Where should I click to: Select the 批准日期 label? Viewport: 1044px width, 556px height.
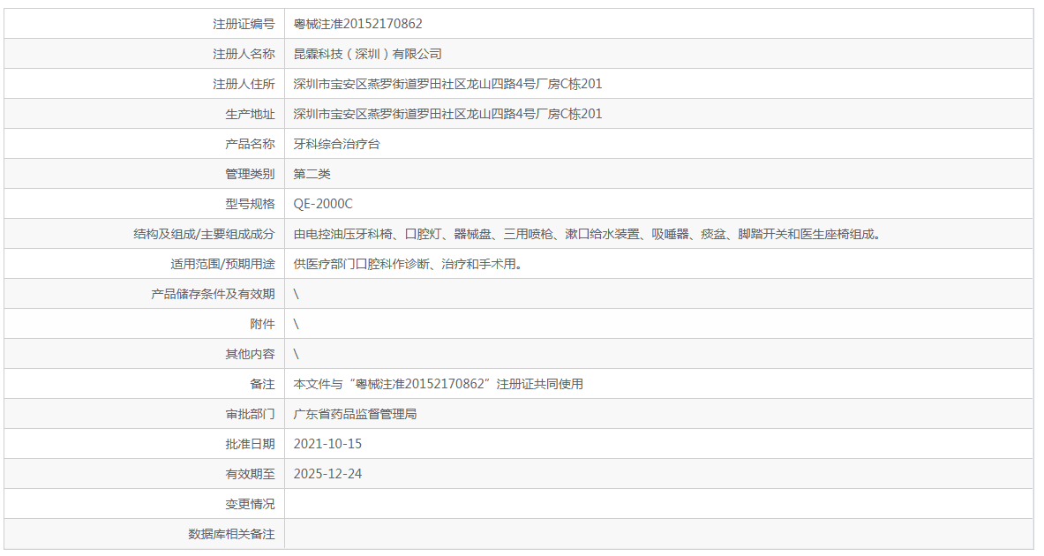[250, 443]
